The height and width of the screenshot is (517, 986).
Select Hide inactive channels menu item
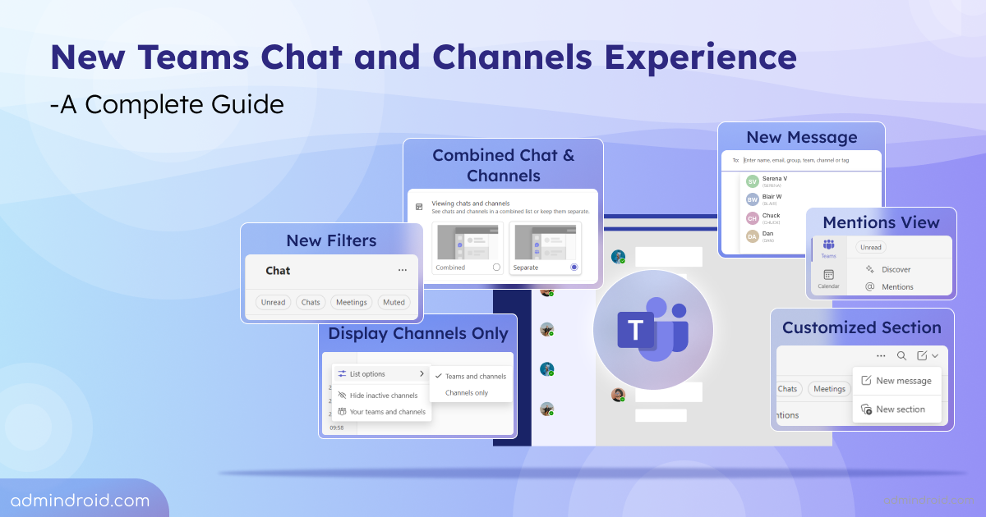pyautogui.click(x=381, y=396)
